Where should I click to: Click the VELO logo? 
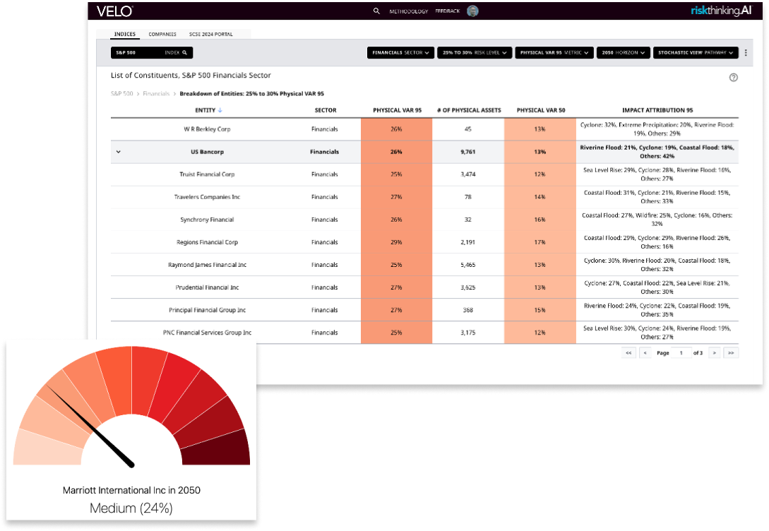[115, 11]
